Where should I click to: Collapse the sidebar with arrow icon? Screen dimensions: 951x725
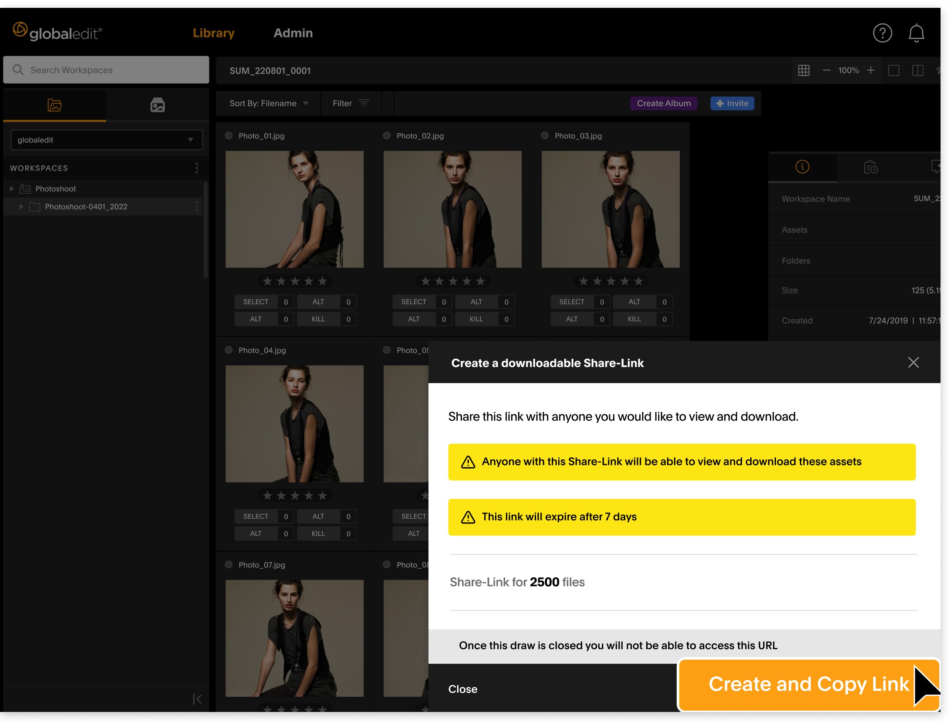click(197, 699)
